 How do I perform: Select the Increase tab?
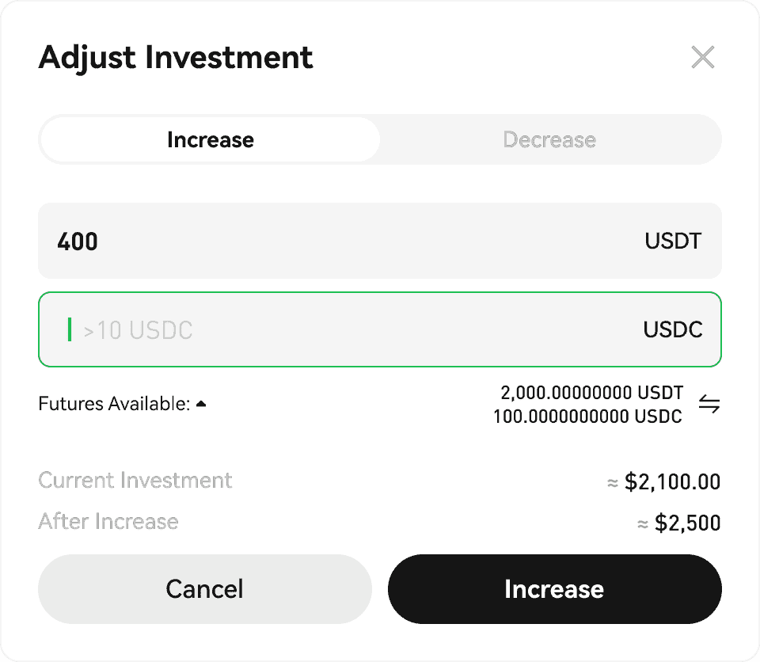coord(211,140)
